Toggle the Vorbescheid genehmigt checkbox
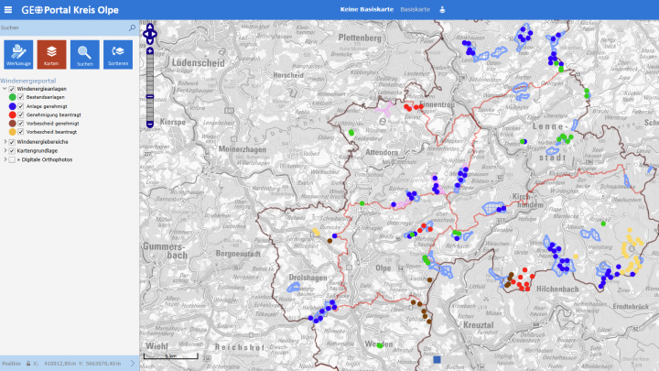Viewport: 659px width, 371px height. (x=20, y=124)
